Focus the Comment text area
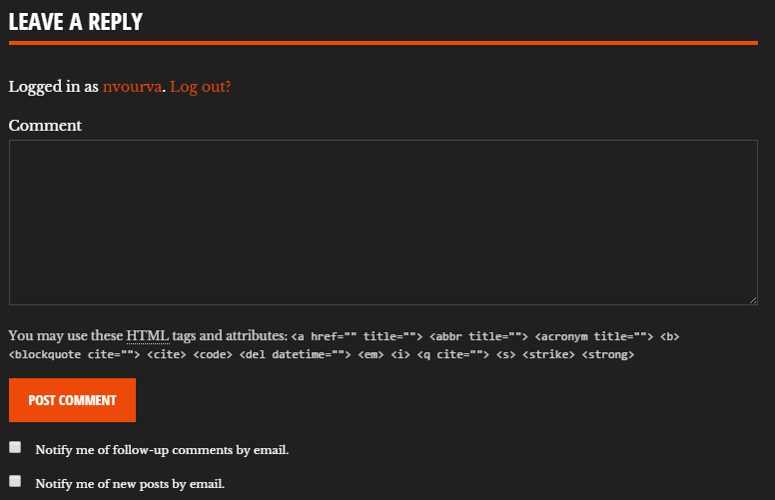Viewport: 775px width, 500px height. click(384, 223)
